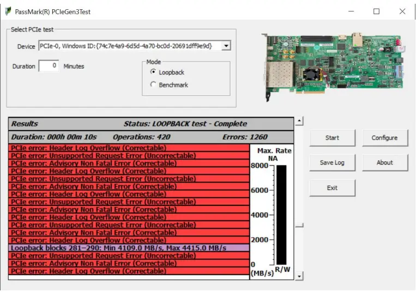Select the Loopback mode radio button

click(x=153, y=72)
